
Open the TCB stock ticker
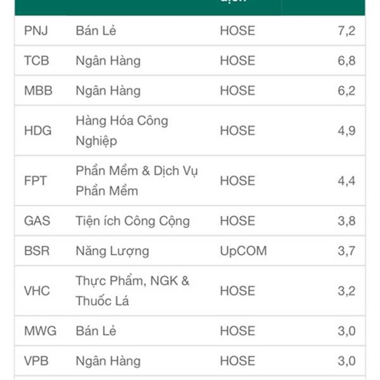37,61
